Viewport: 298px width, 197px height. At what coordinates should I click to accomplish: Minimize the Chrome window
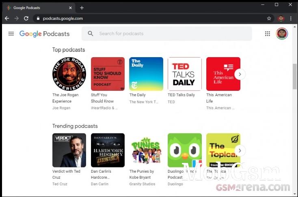(x=263, y=4)
